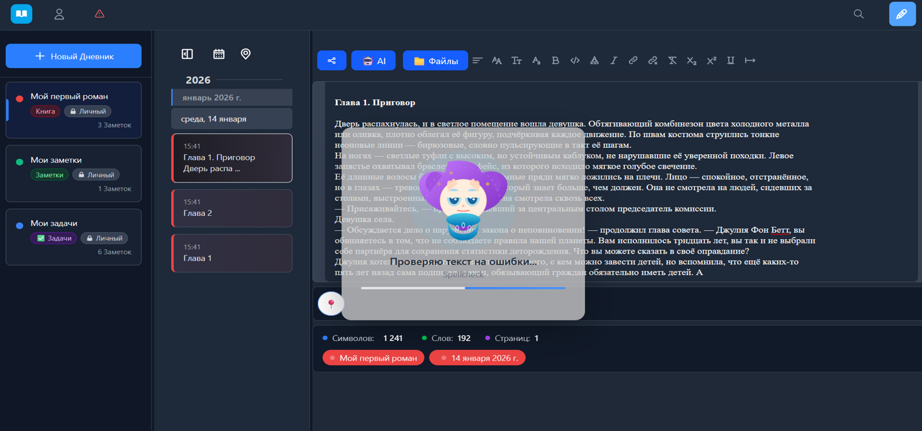
Task: Toggle underline formatting
Action: point(731,60)
